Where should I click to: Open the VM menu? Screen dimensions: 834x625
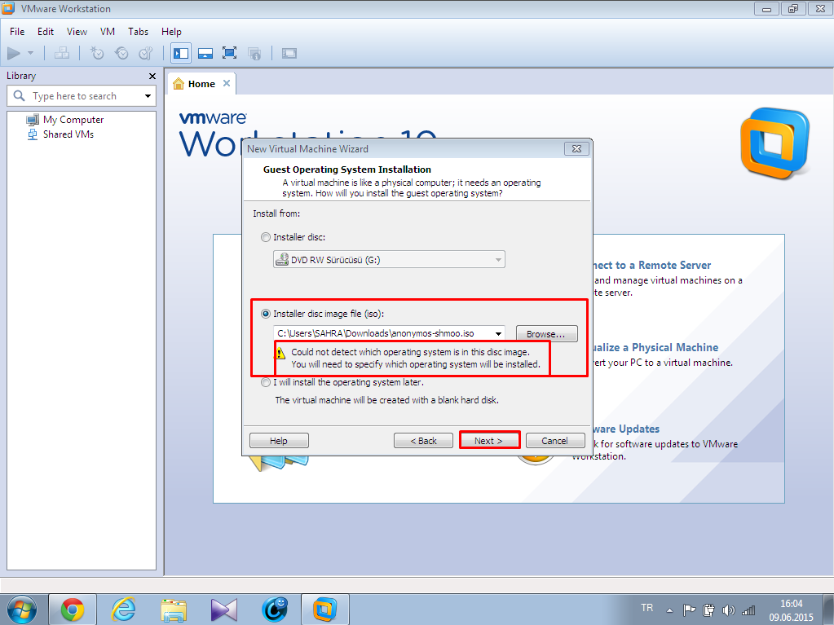click(108, 32)
